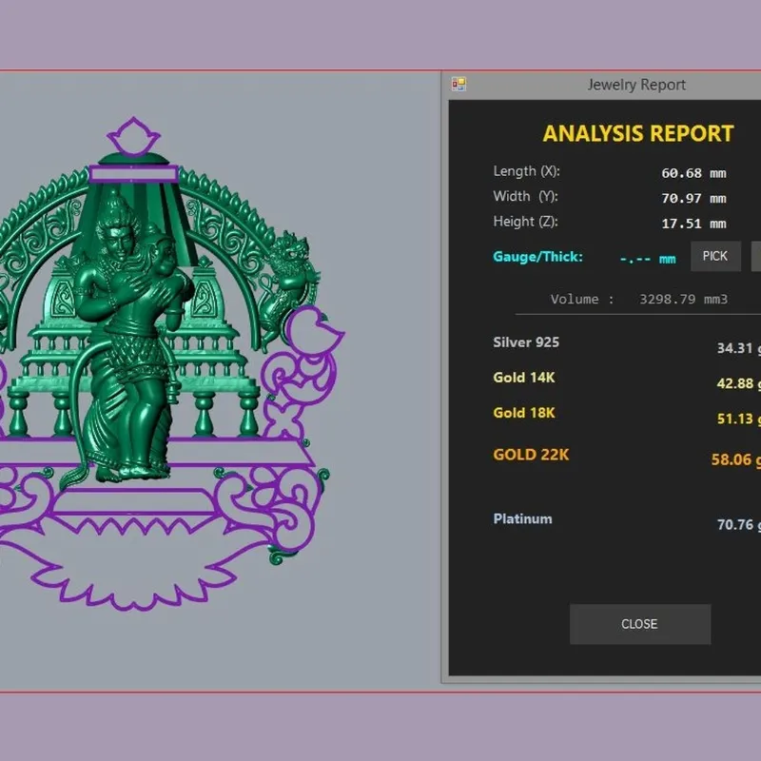Click the Jewelry Report window icon
Viewport: 761px width, 761px height.
point(459,85)
